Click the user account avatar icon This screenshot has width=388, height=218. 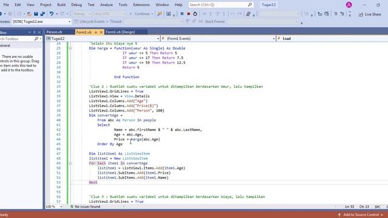tap(349, 5)
